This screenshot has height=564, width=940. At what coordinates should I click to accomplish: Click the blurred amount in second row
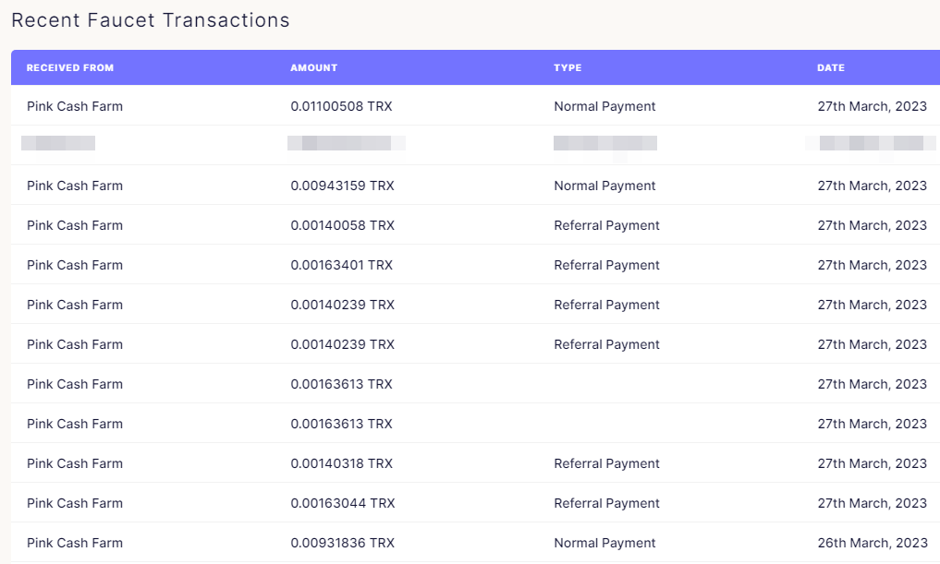point(347,143)
